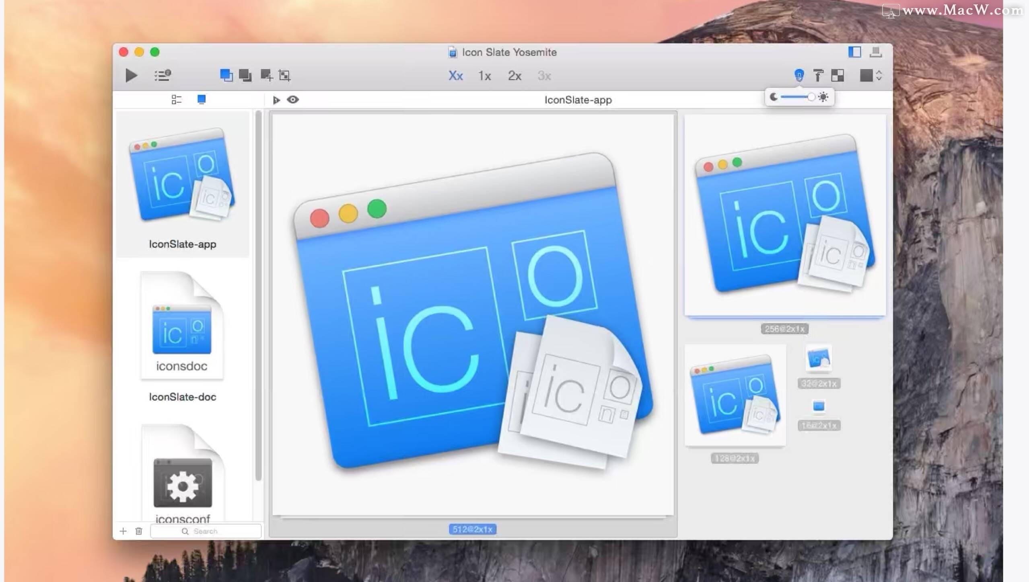Switch to the grid details view toggle
This screenshot has height=582, width=1029.
pos(176,100)
